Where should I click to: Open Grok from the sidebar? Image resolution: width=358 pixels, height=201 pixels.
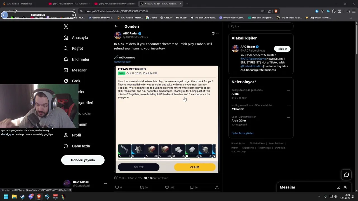tap(72, 81)
